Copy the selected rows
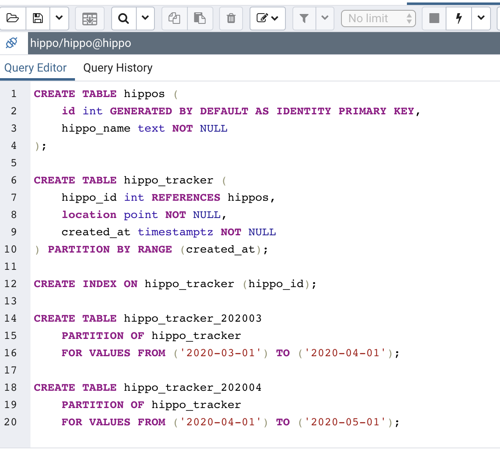This screenshot has width=500, height=450. (174, 18)
